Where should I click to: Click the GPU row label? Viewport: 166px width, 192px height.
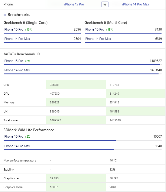click(x=6, y=93)
